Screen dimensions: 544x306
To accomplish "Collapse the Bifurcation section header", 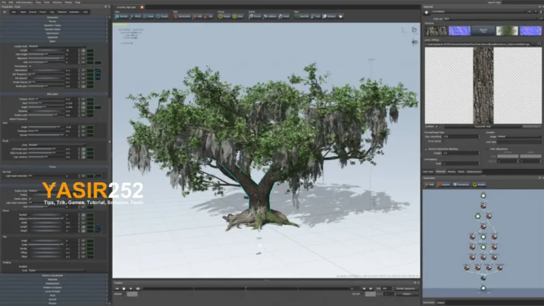I will (54, 94).
